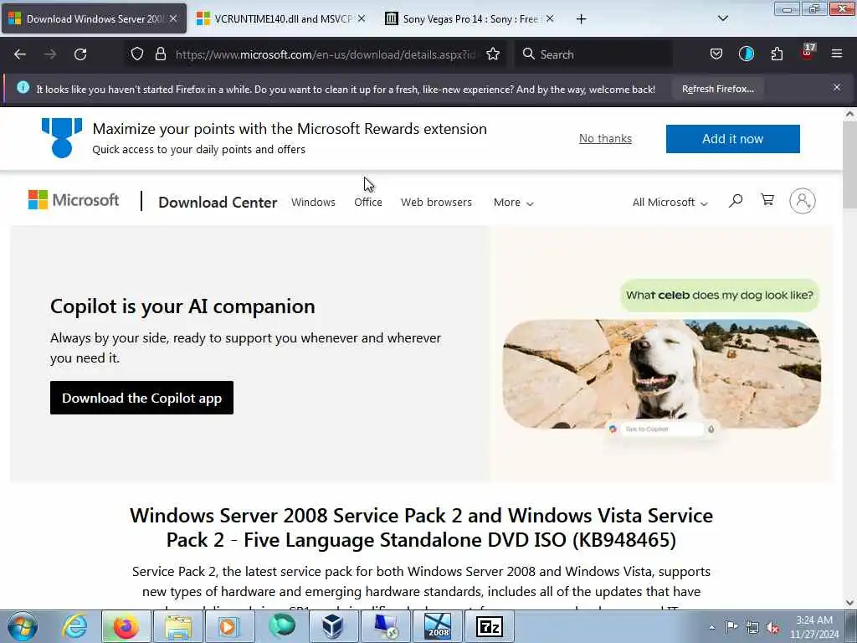Dismiss the Refresh Firefox notification bar

(837, 87)
